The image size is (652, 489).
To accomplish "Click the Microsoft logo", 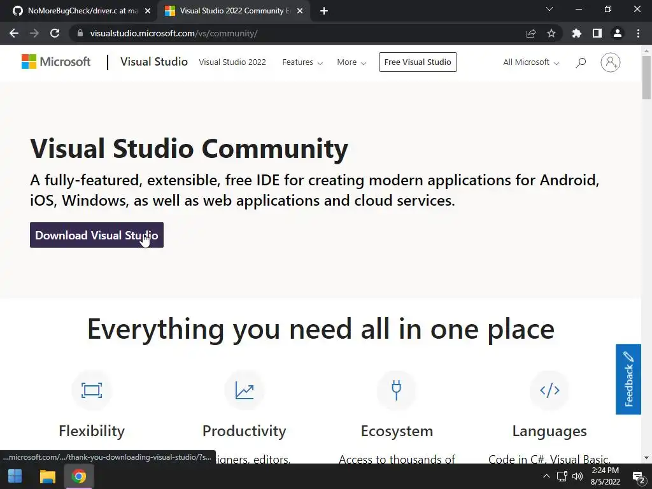I will pos(56,62).
